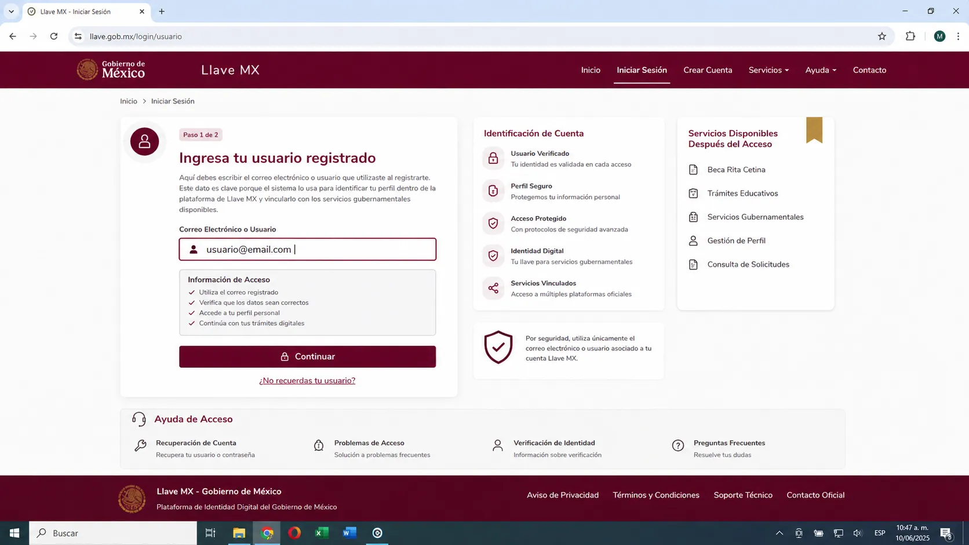Open Task View from the taskbar
Screen dimensions: 969x545
(x=210, y=533)
